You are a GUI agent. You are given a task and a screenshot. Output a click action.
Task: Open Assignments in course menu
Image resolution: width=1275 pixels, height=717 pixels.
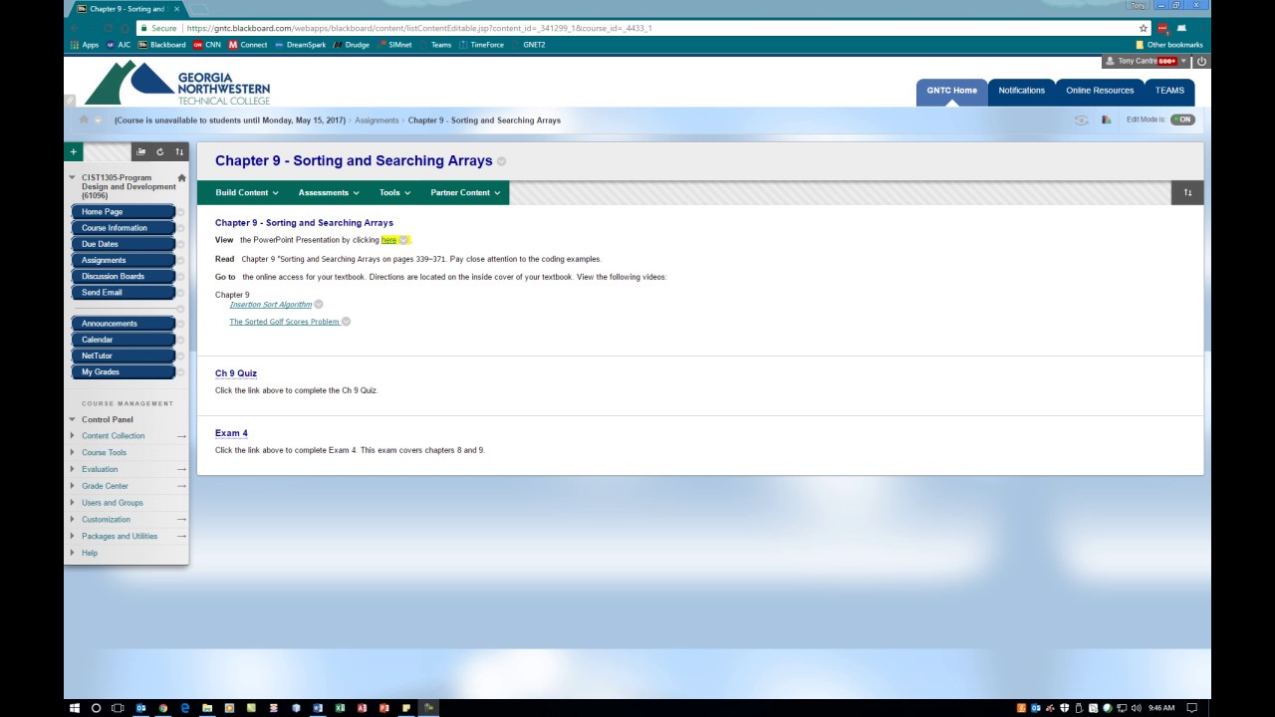coord(123,260)
